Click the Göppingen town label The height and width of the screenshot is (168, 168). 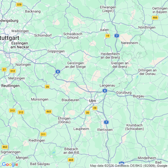click(x=56, y=51)
